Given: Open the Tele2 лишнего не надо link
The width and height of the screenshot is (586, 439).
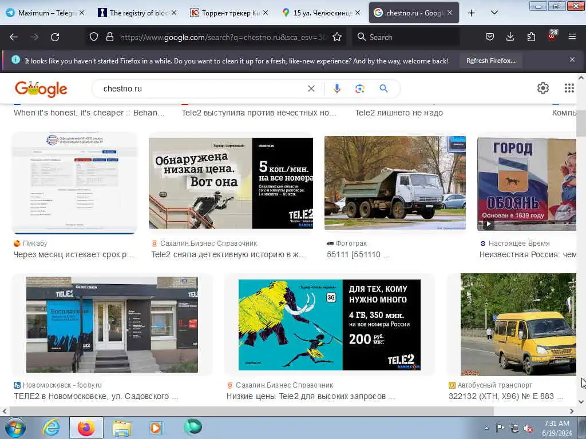Looking at the screenshot, I should coord(399,113).
